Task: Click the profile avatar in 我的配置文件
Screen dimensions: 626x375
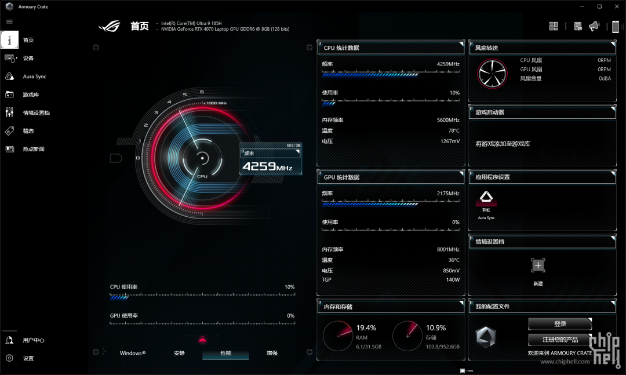Action: [486, 337]
